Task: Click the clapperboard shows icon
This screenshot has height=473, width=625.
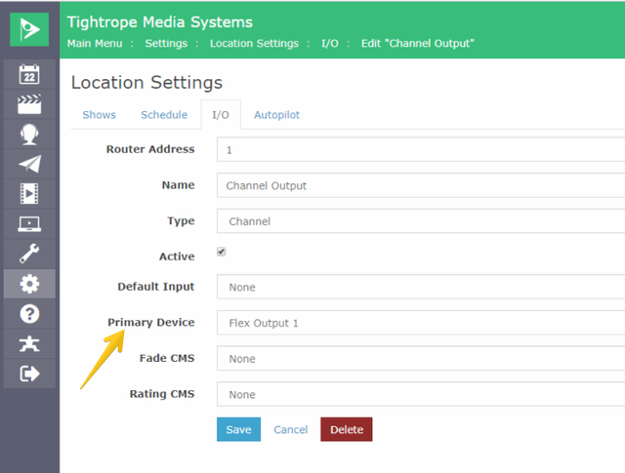Action: (x=29, y=104)
